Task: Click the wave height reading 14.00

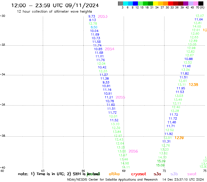Action: [197, 26]
